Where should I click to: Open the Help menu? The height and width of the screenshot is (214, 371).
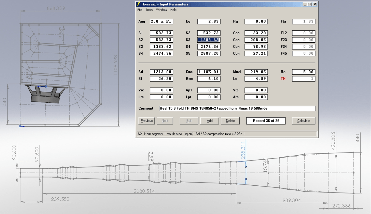coord(173,10)
